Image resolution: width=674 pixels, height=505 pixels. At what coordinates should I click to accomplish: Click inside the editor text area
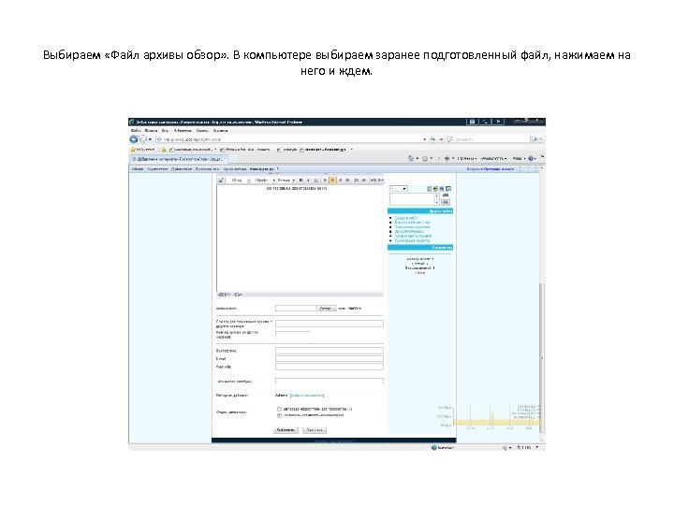tap(300, 240)
